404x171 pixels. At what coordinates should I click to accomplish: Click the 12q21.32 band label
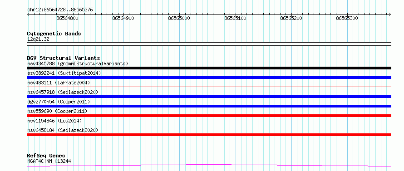[38, 39]
